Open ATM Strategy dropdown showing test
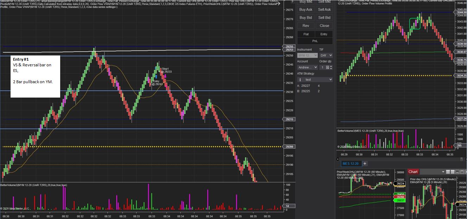468x219 pixels. (315, 80)
